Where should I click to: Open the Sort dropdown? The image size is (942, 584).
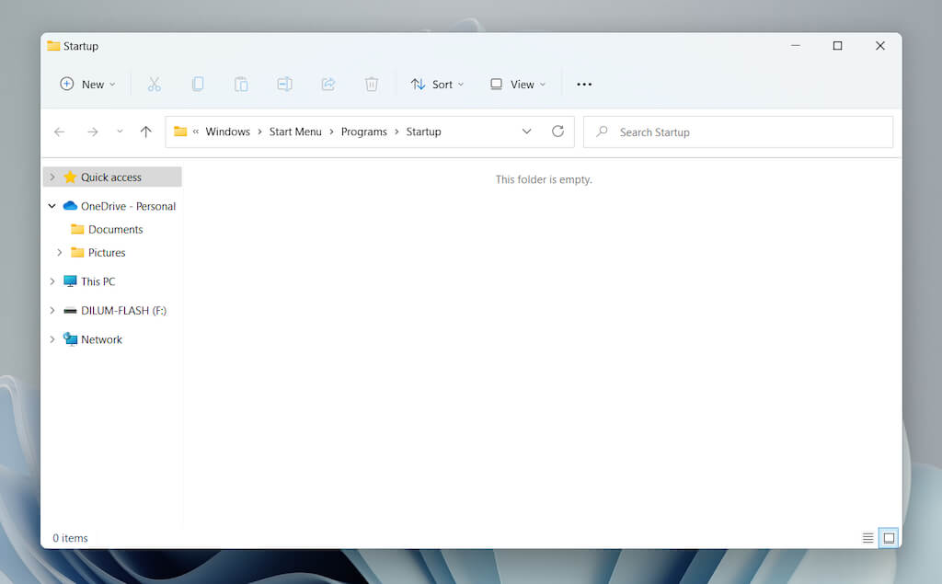point(437,84)
